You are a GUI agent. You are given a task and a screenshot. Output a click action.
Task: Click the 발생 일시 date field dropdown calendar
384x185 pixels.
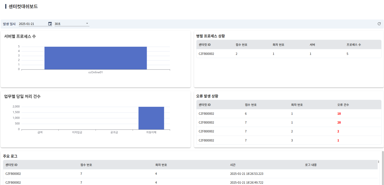pos(50,23)
